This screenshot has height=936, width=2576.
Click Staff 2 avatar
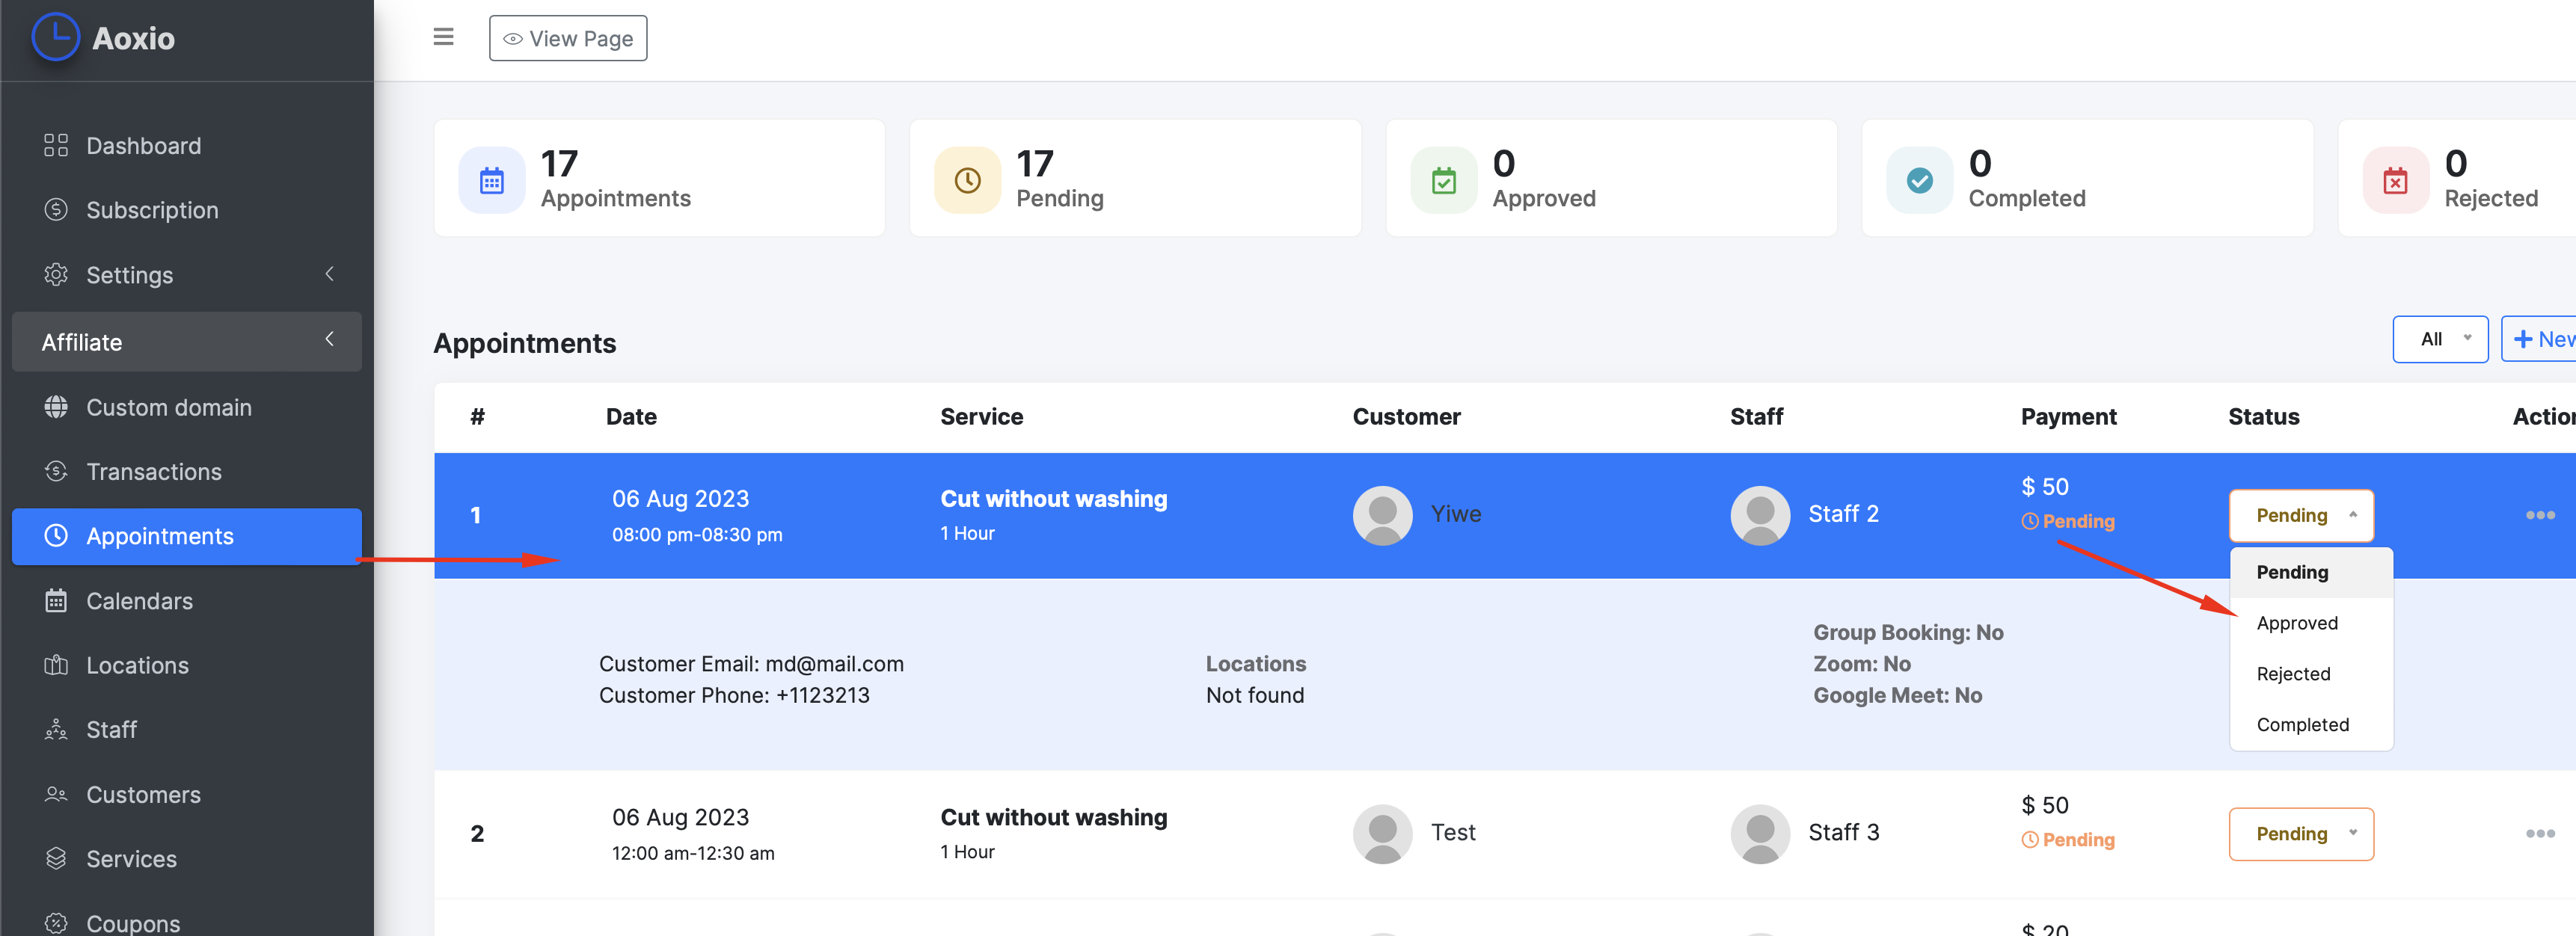pos(1760,516)
